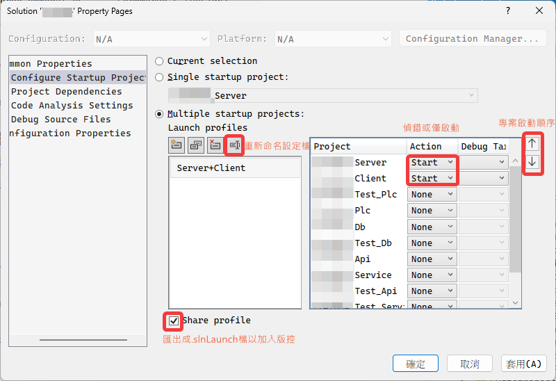Click the help question mark button
This screenshot has height=381, width=556.
coord(508,11)
